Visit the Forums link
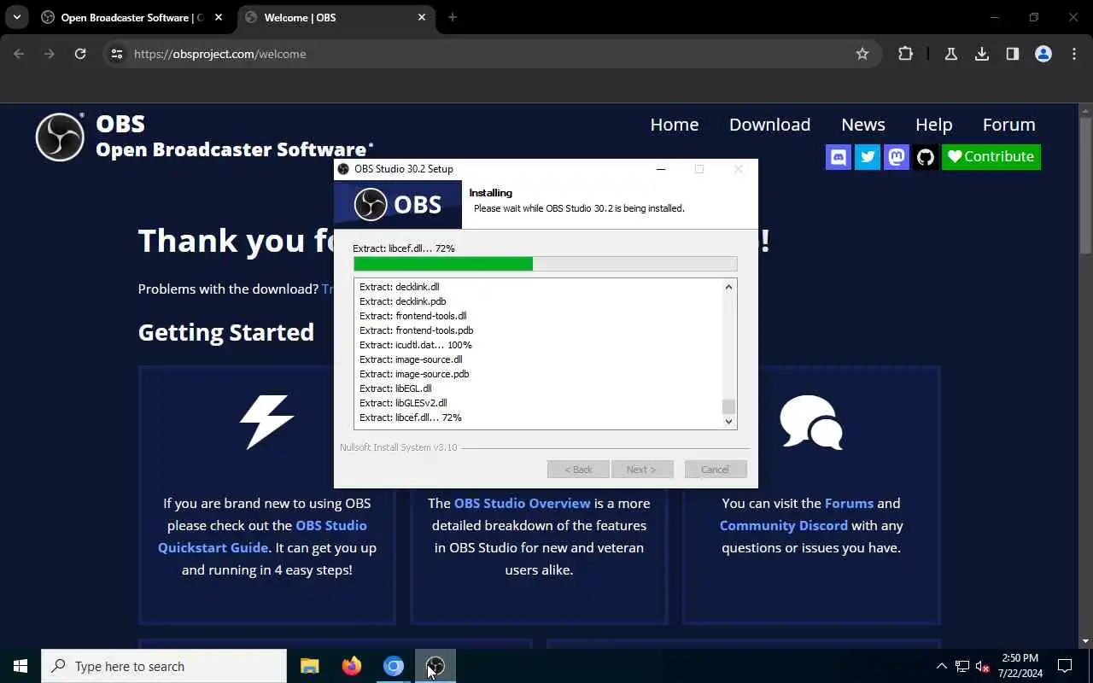 (x=849, y=503)
